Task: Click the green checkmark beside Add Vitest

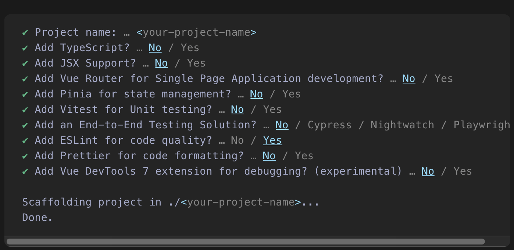Action: click(25, 110)
